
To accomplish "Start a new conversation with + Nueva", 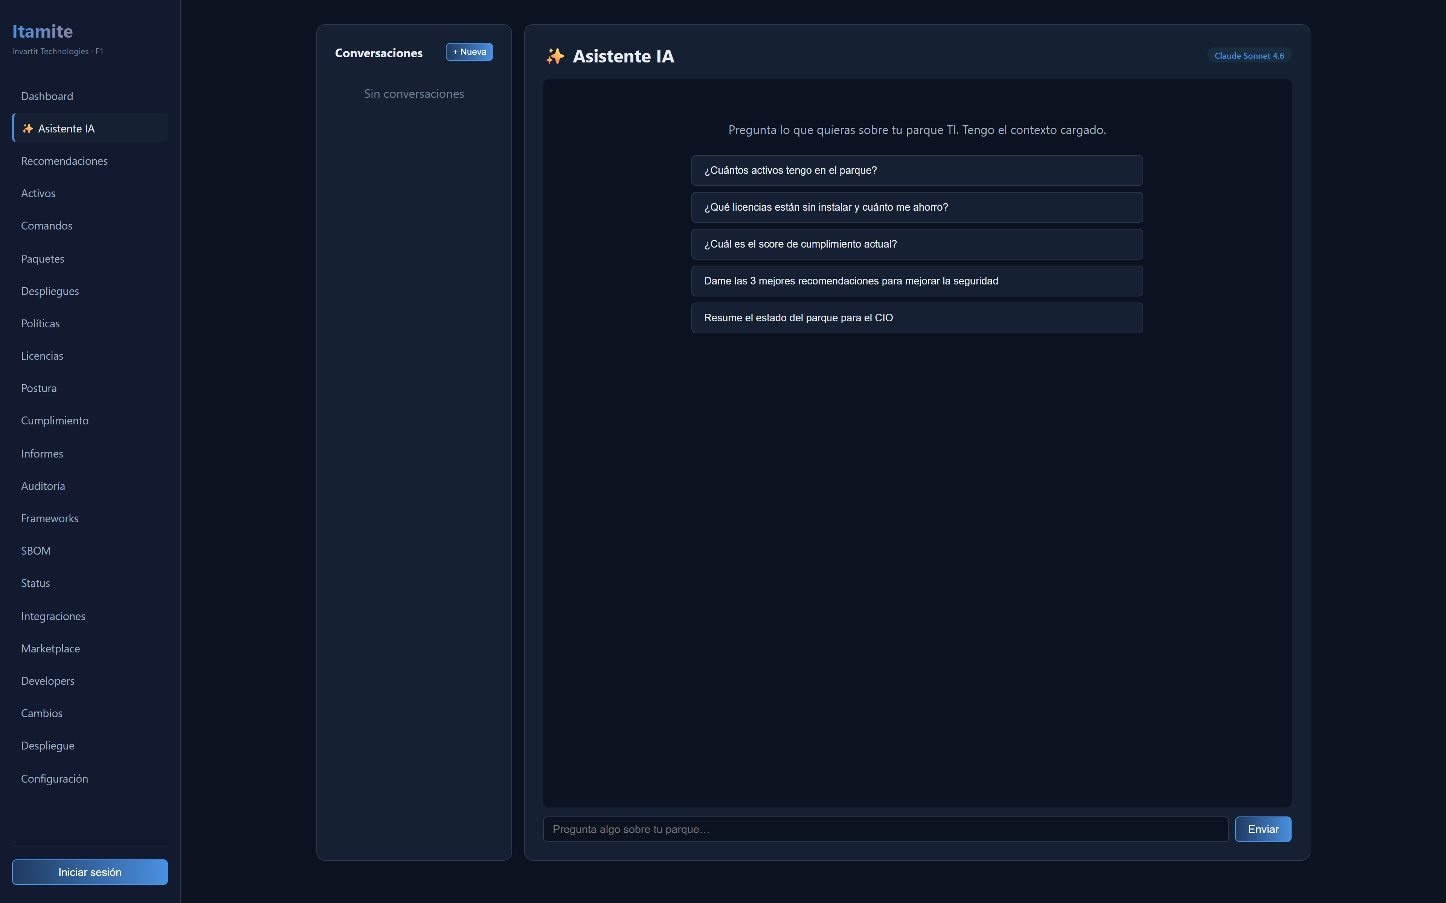I will tap(469, 52).
